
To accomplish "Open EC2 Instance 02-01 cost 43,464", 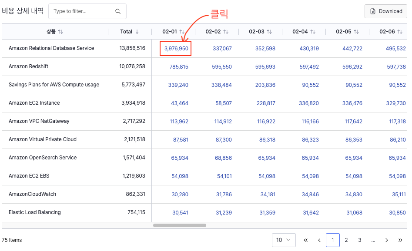I will pyautogui.click(x=180, y=103).
